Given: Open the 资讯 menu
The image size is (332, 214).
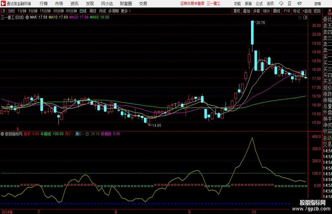Looking at the screenshot, I should pos(74,4).
